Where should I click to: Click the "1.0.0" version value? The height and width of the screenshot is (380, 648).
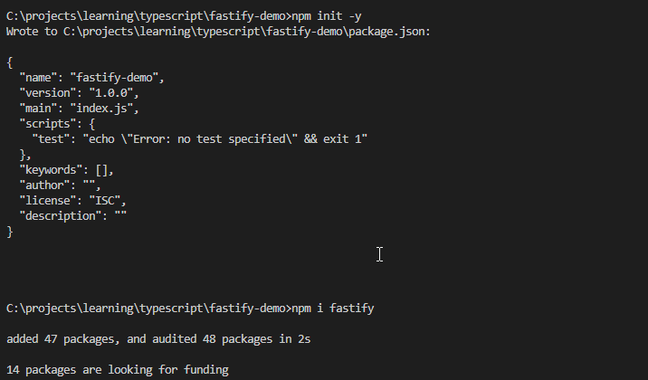(110, 93)
